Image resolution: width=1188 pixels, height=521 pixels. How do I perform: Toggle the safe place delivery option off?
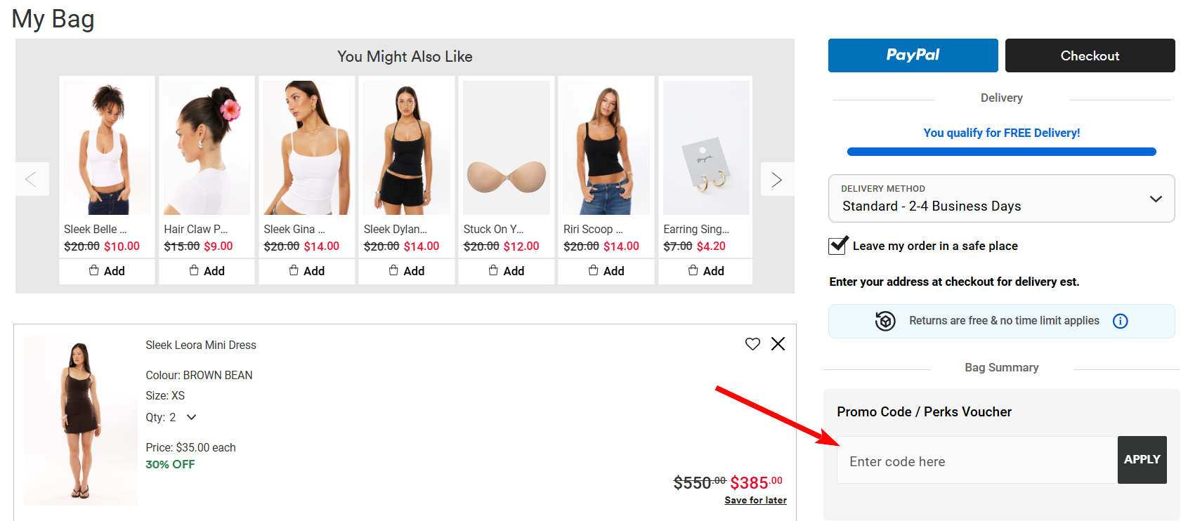tap(837, 245)
